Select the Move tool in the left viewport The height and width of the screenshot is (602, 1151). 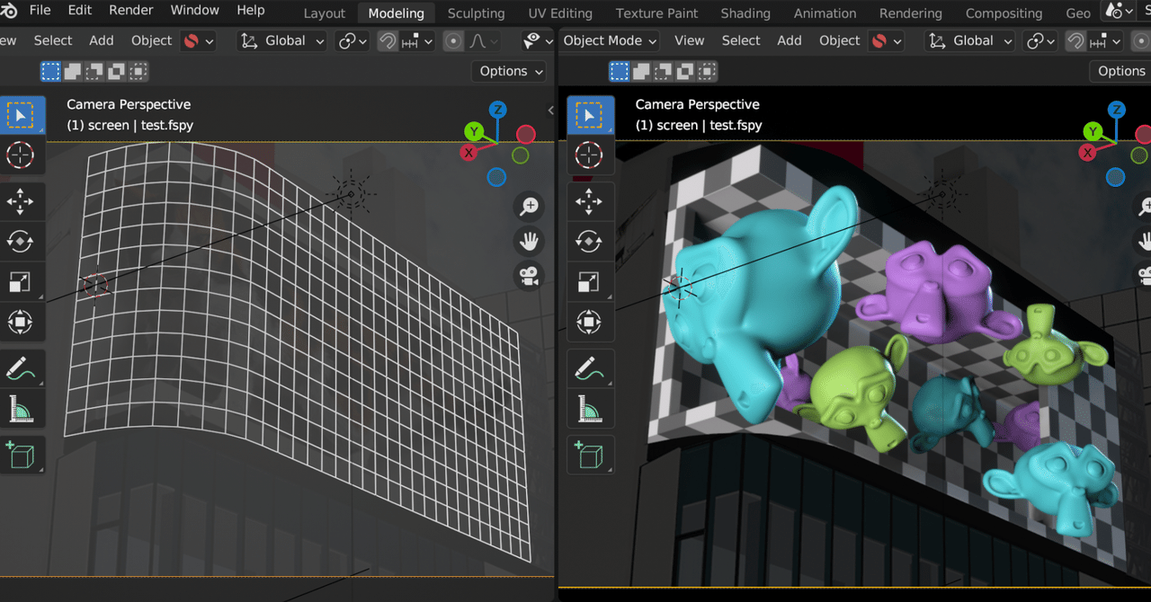click(x=22, y=201)
